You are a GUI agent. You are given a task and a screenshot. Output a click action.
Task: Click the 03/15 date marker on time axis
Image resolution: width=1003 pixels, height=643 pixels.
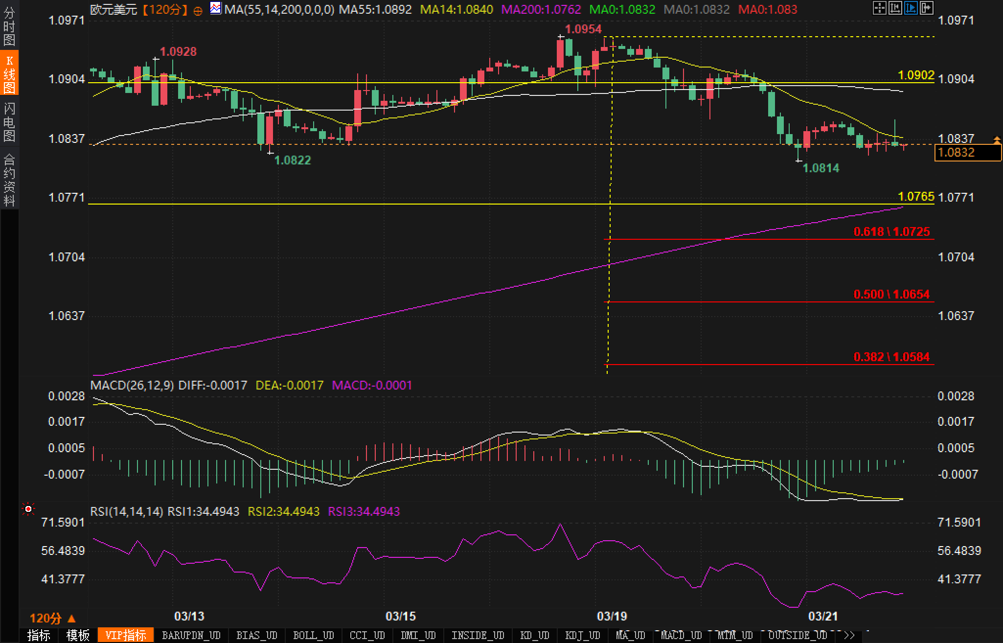point(401,616)
